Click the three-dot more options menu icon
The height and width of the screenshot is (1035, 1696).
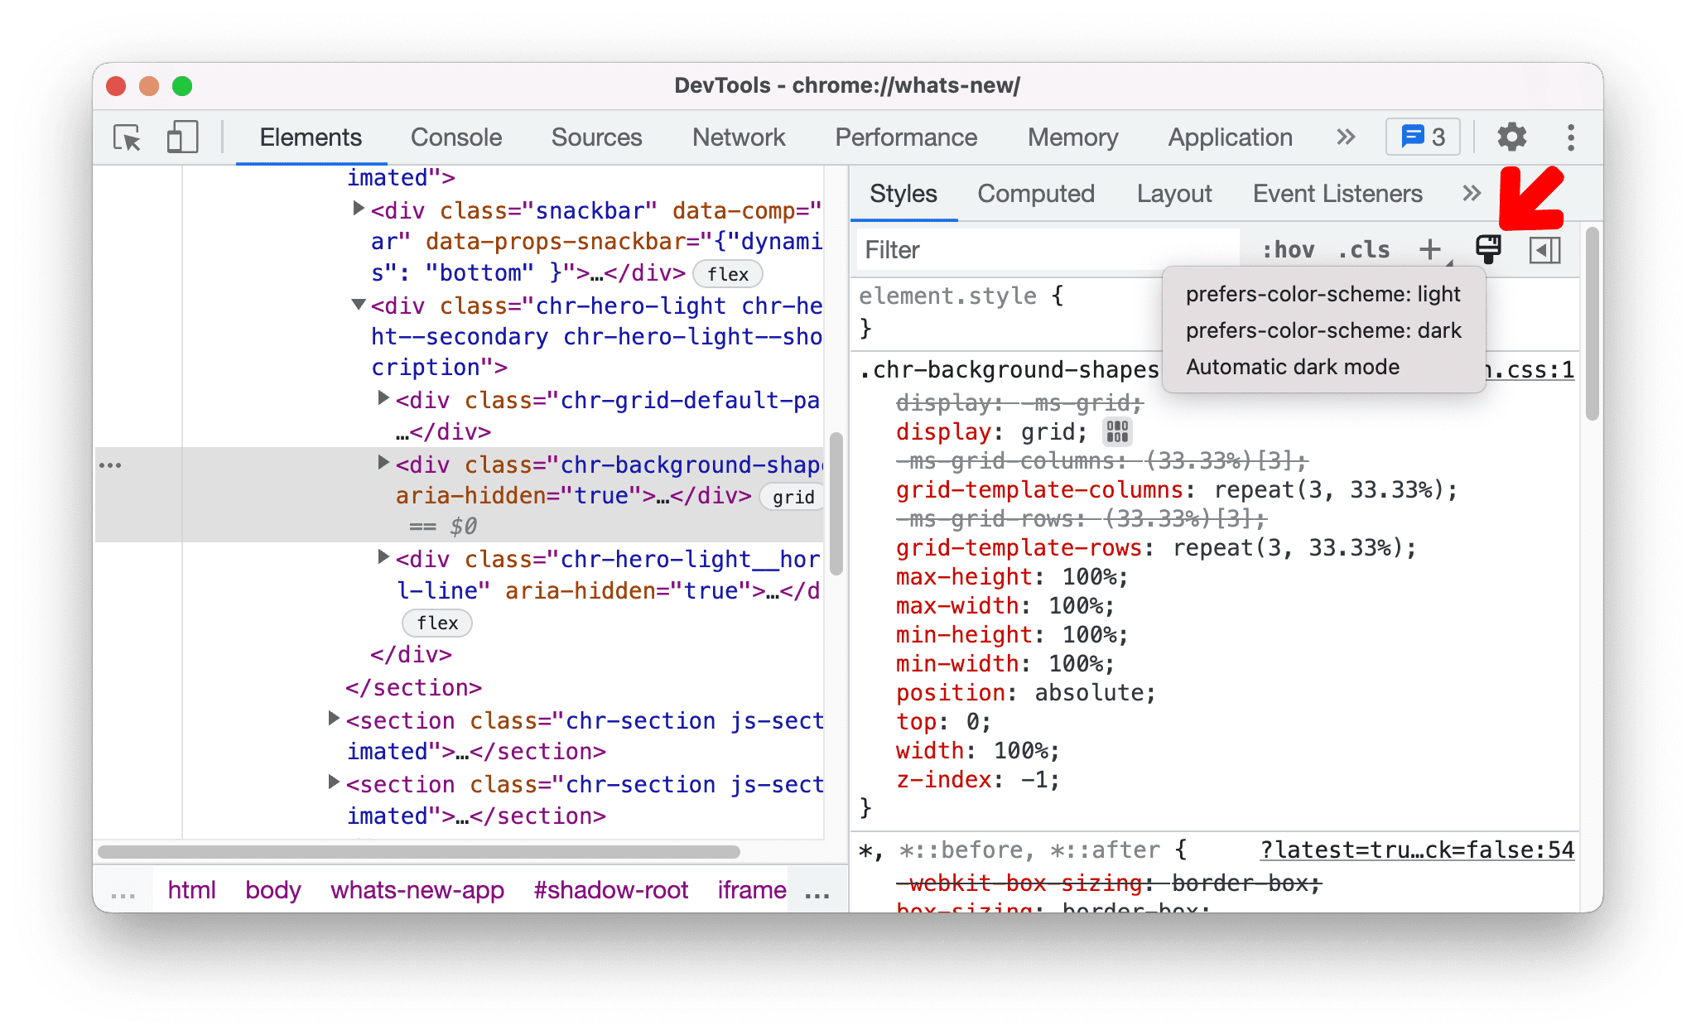point(1571,136)
